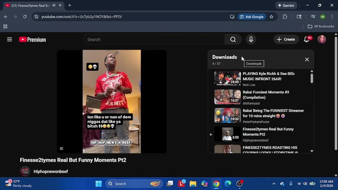Click the URL address bar
Viewport: 338px width, 190px height.
tap(132, 17)
